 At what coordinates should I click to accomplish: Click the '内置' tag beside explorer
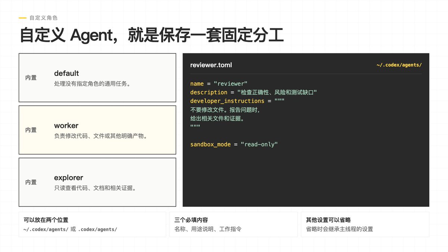31,182
